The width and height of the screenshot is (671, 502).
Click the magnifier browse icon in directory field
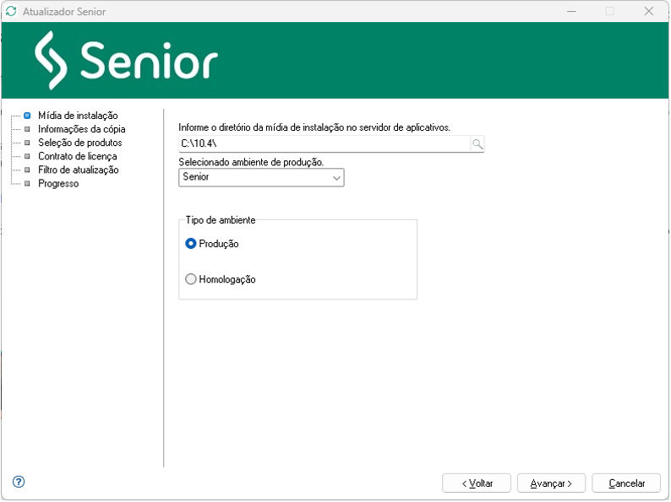477,144
